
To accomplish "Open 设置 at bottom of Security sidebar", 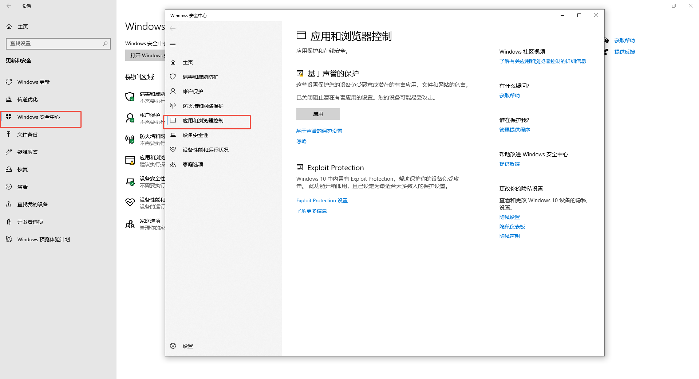I will (x=188, y=346).
